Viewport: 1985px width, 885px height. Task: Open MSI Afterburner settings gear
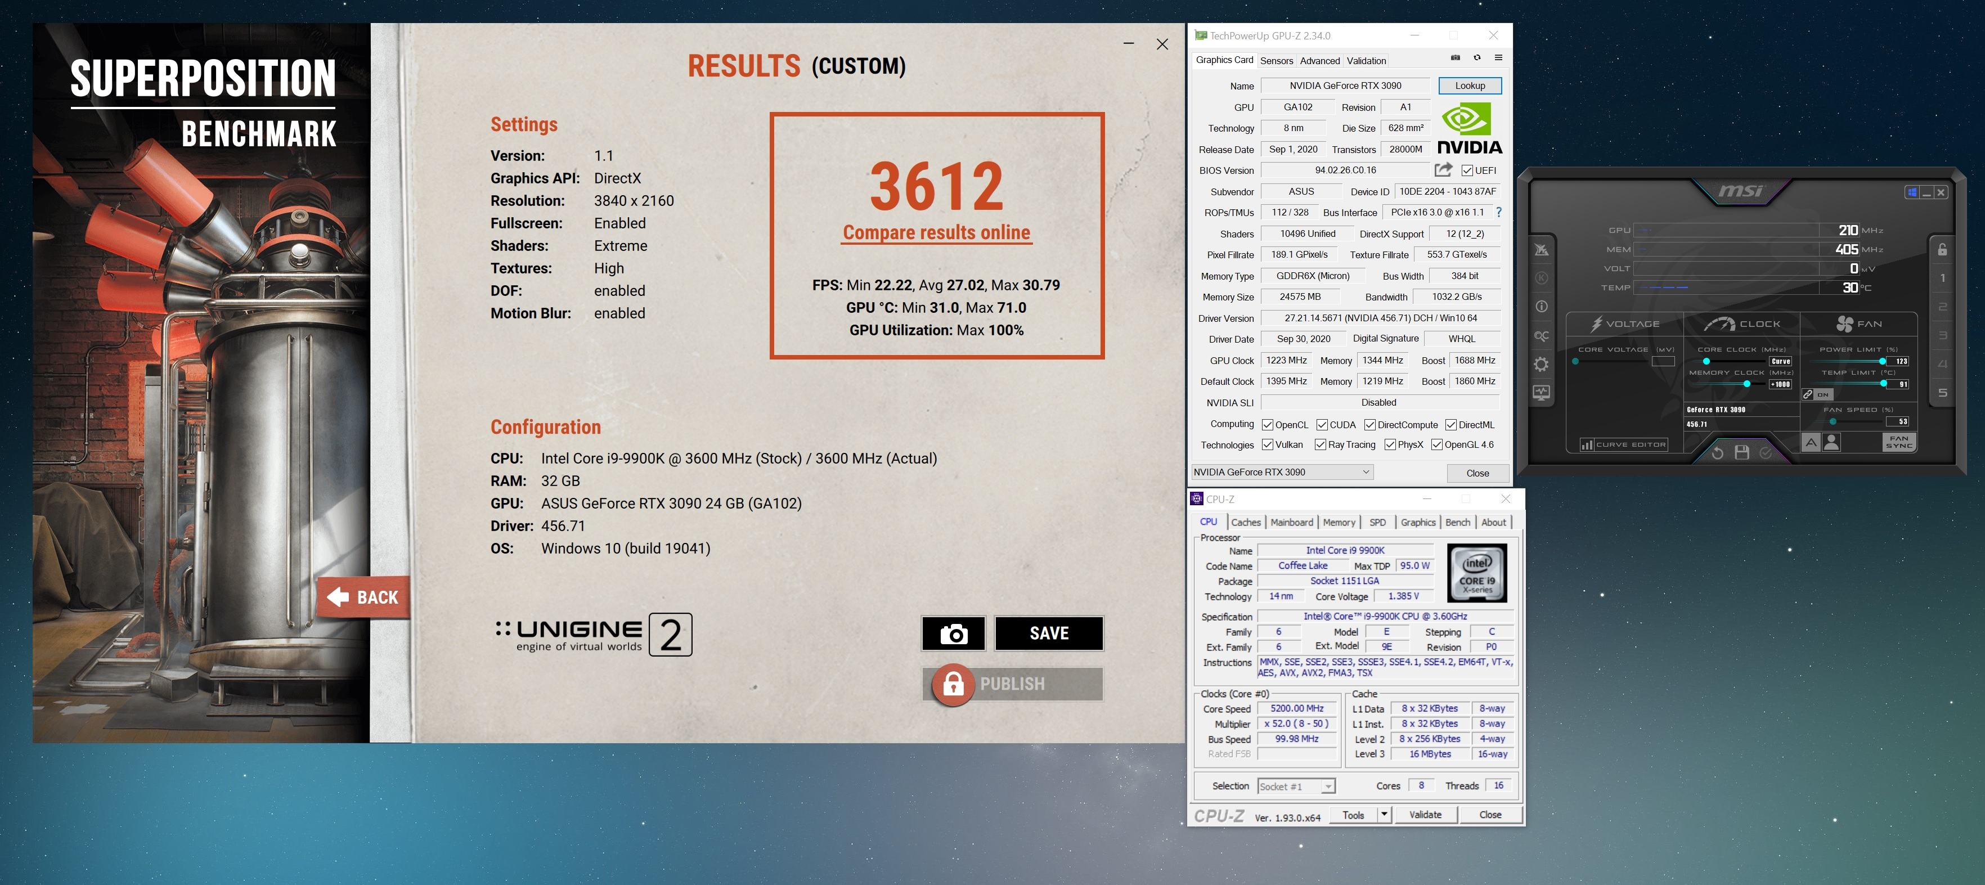1541,365
